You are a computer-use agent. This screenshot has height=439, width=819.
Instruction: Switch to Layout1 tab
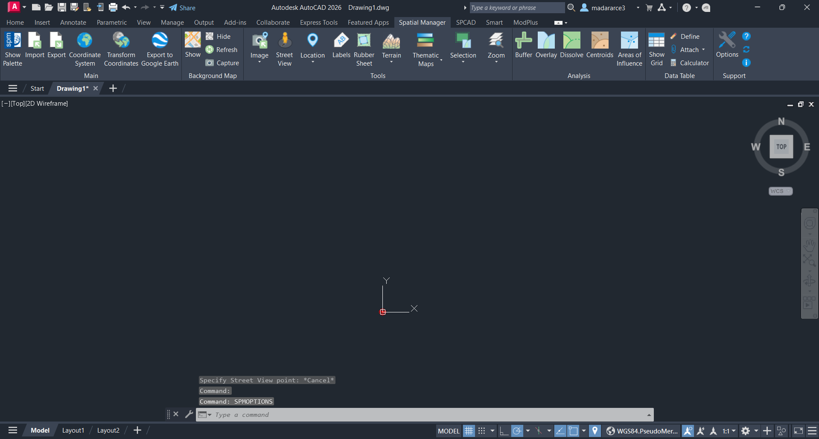point(73,430)
